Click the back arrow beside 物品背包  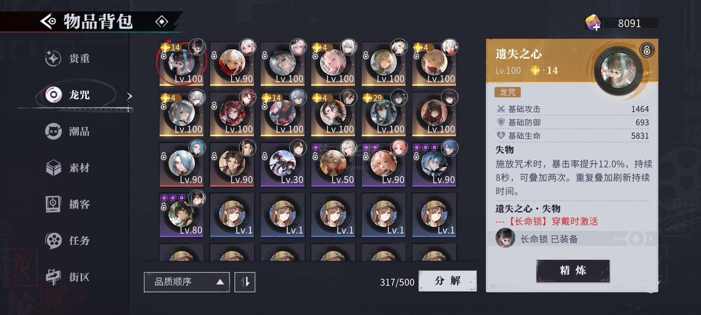[48, 21]
